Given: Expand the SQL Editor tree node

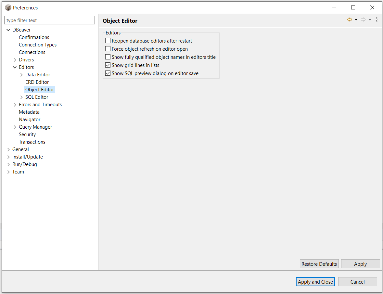Looking at the screenshot, I should click(21, 97).
